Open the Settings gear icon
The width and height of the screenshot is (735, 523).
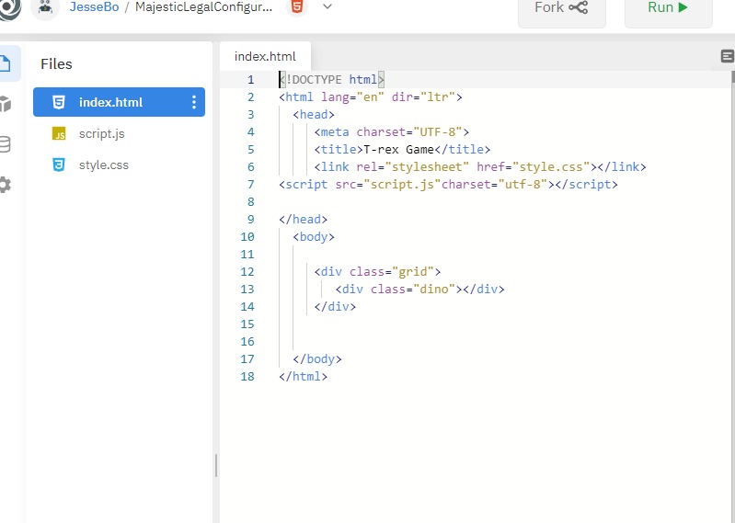[x=6, y=185]
